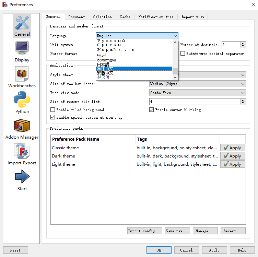Image resolution: width=258 pixels, height=257 pixels.
Task: Click the Revert... button
Action: coord(233,231)
